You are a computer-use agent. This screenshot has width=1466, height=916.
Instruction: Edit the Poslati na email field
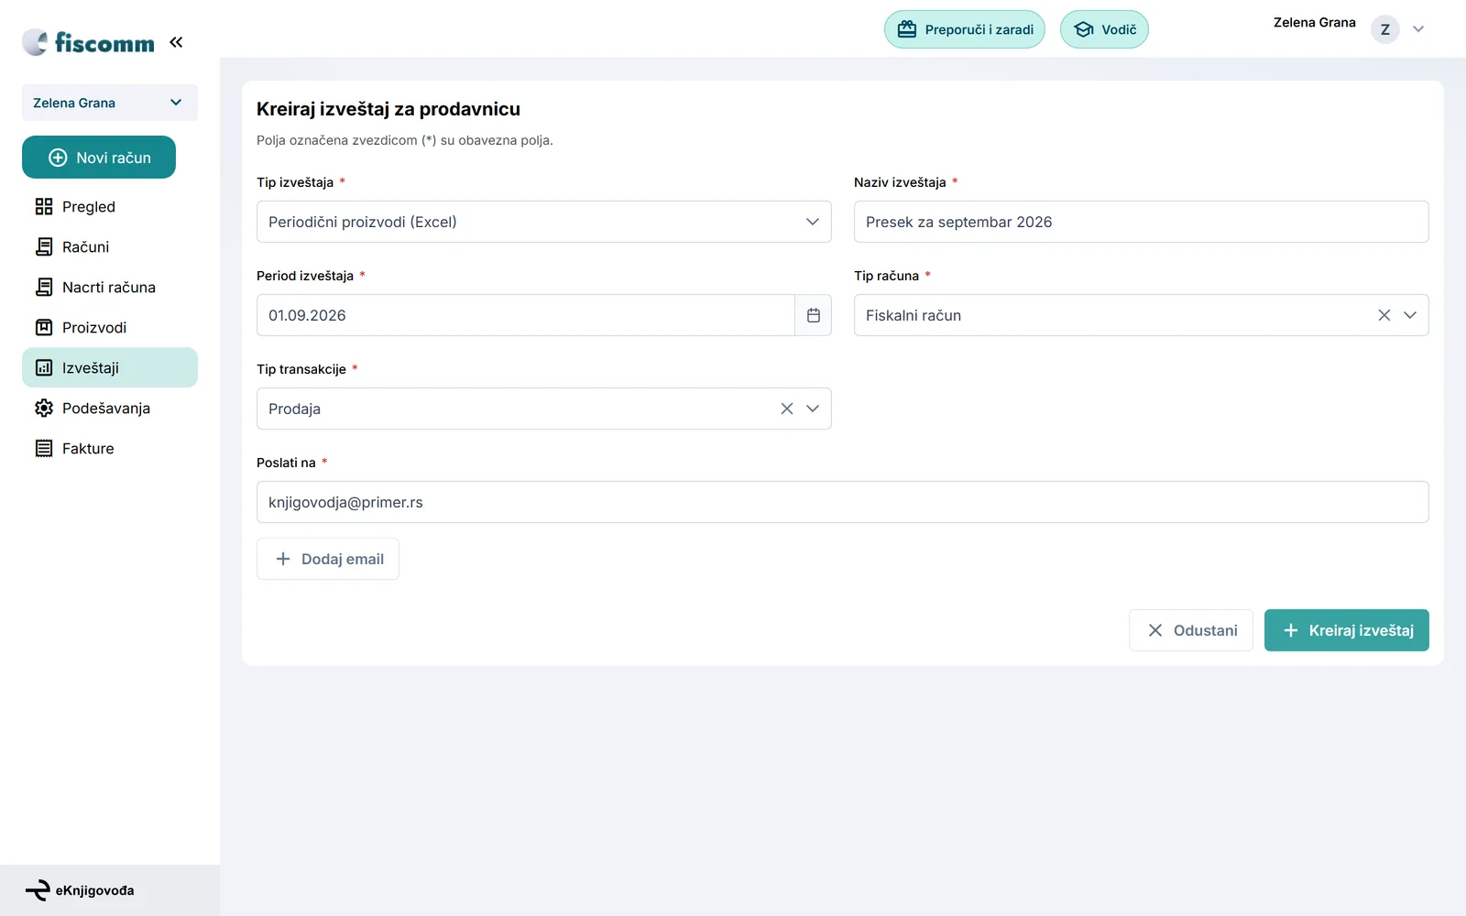click(843, 502)
